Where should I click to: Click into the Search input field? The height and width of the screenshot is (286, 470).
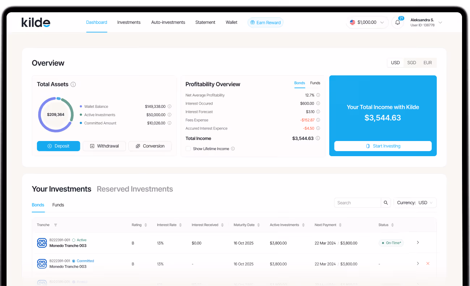click(358, 203)
